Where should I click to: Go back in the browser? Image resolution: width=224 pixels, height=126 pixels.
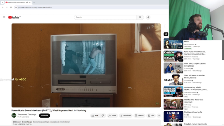click(2, 7)
